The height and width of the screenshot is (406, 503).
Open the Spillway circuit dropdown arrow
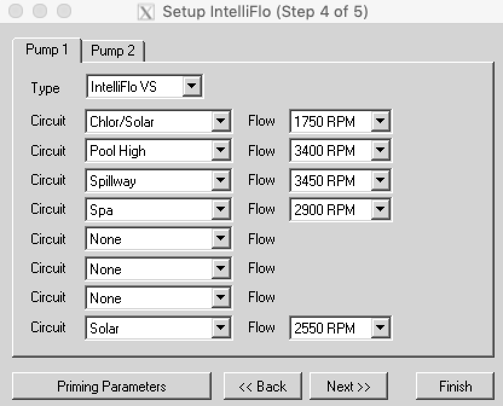[x=221, y=180]
